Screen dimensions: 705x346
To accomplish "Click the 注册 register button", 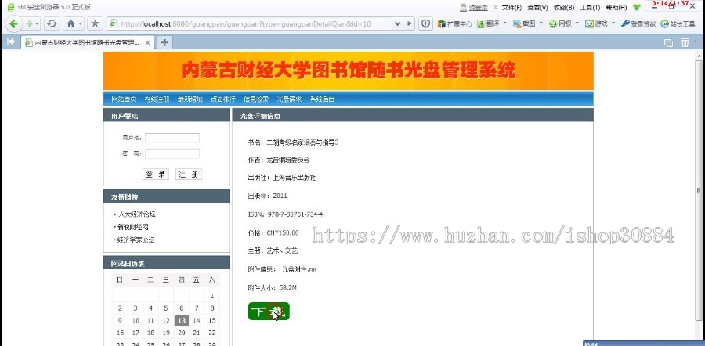I will 189,175.
